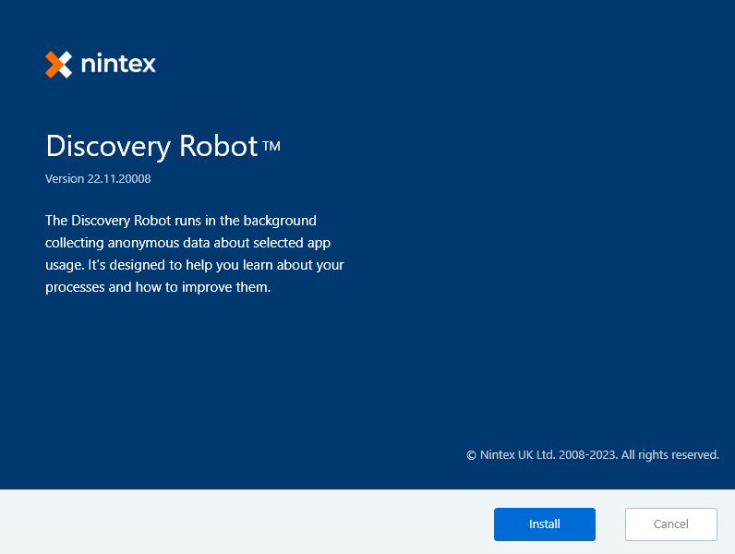735x554 pixels.
Task: Click the line 'processes and how to improve them.'
Action: tap(158, 287)
